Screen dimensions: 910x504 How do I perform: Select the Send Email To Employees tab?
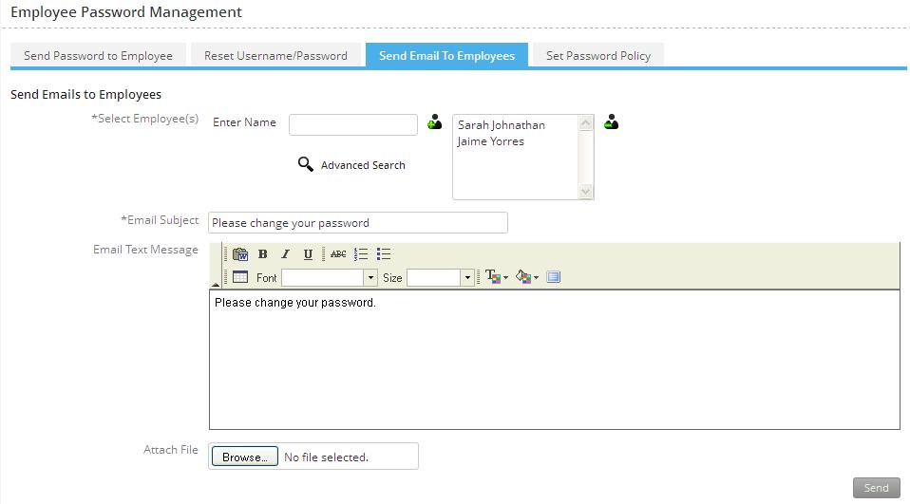coord(446,56)
